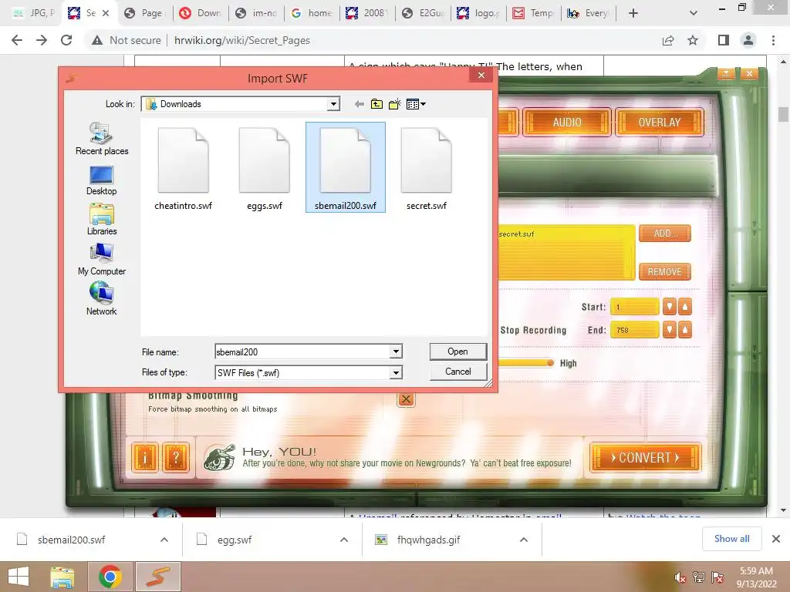Expand the File name dropdown arrow
The width and height of the screenshot is (790, 592).
coord(396,351)
